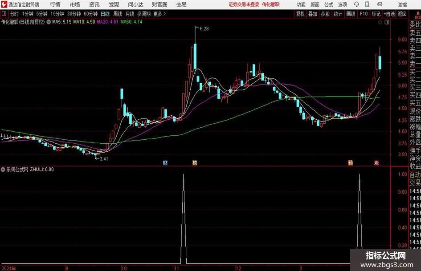The width and height of the screenshot is (421, 271).
Task: Open the 市场 menu
Action: 75,4
